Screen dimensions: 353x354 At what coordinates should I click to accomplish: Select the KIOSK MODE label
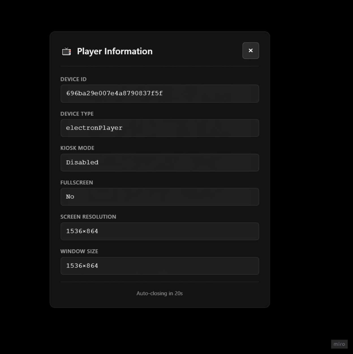point(78,148)
